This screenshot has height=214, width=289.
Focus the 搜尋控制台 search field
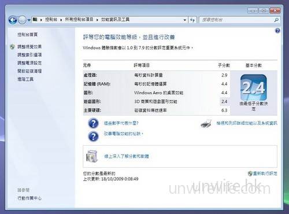pos(237,20)
